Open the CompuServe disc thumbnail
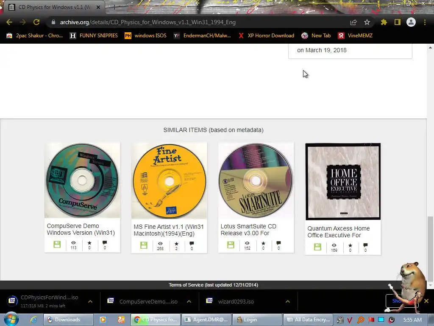434x326 pixels. [x=82, y=180]
